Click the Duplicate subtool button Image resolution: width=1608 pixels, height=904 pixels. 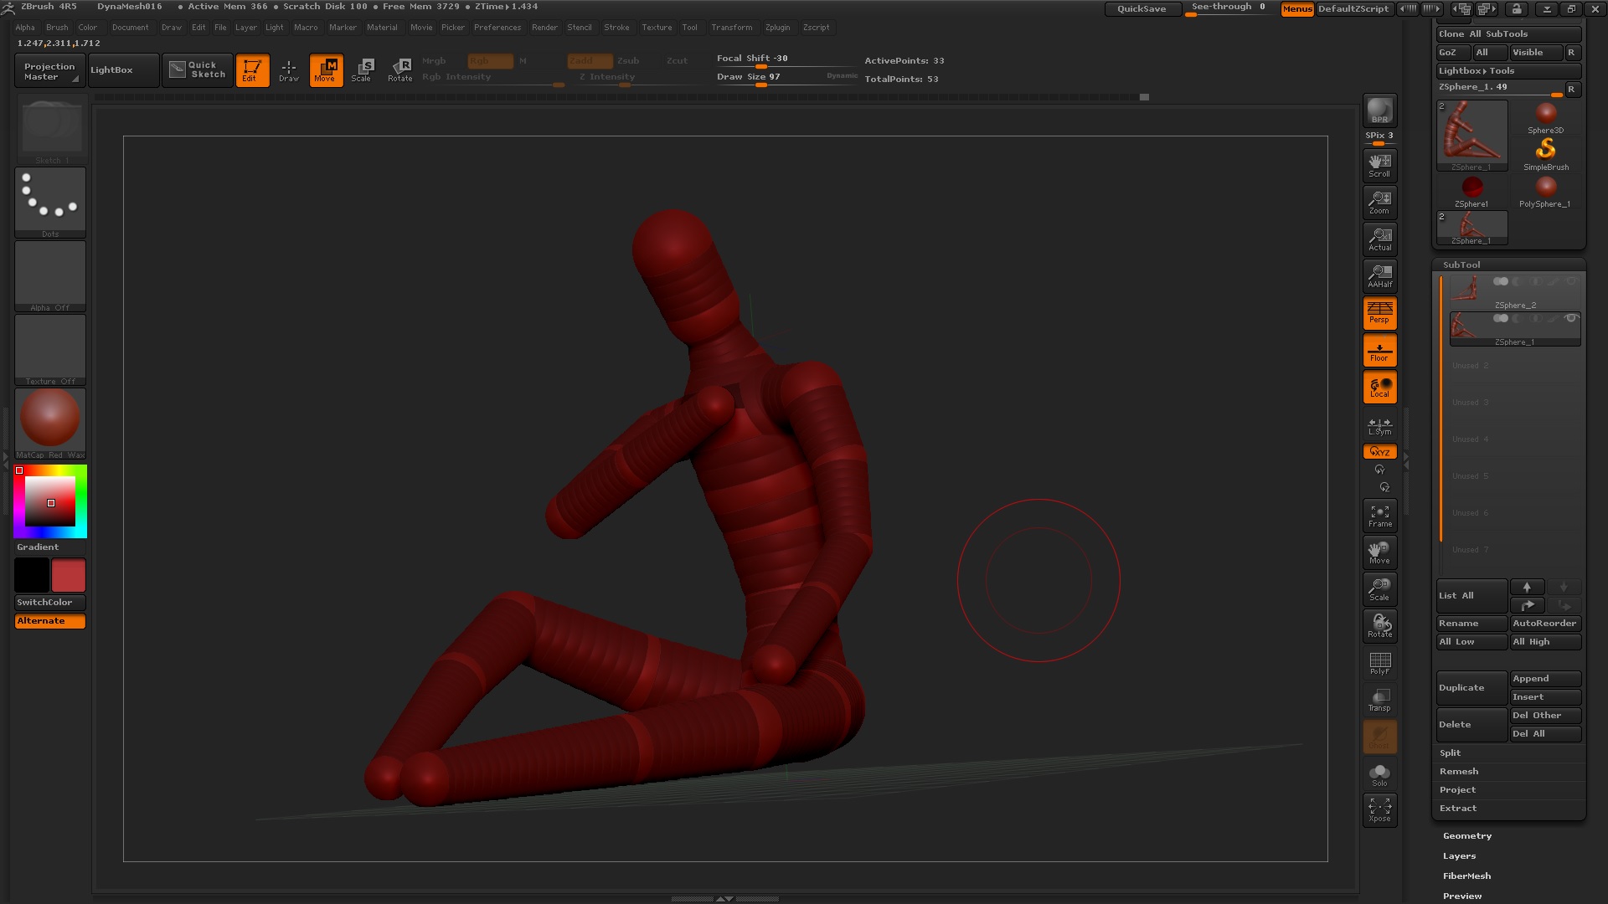point(1471,688)
